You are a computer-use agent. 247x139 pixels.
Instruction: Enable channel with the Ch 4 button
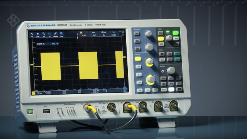click(x=139, y=82)
